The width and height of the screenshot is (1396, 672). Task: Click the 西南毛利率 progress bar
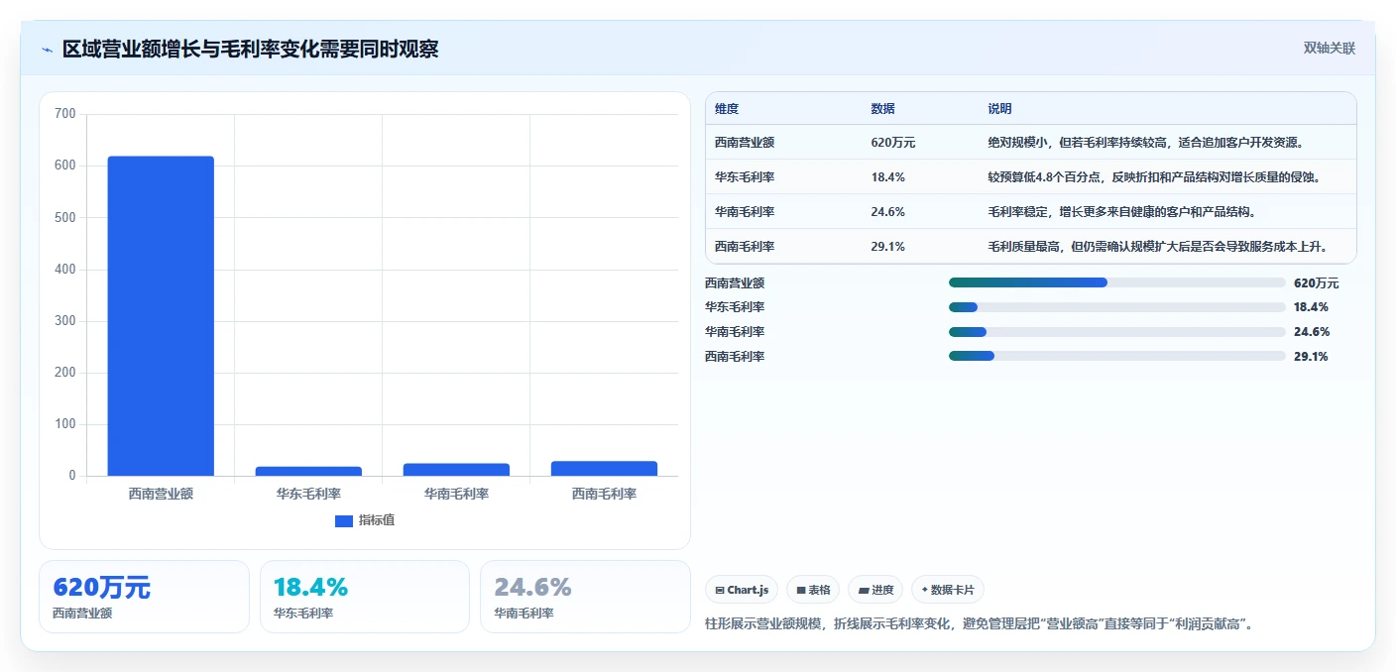tap(1116, 357)
